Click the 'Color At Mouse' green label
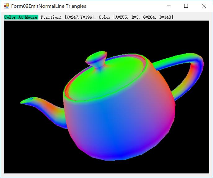Screen dimensions: 213x178 point(21,17)
